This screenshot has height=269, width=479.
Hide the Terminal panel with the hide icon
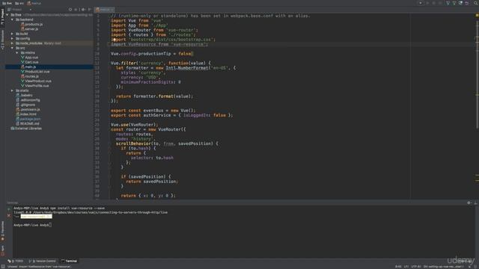click(x=476, y=202)
